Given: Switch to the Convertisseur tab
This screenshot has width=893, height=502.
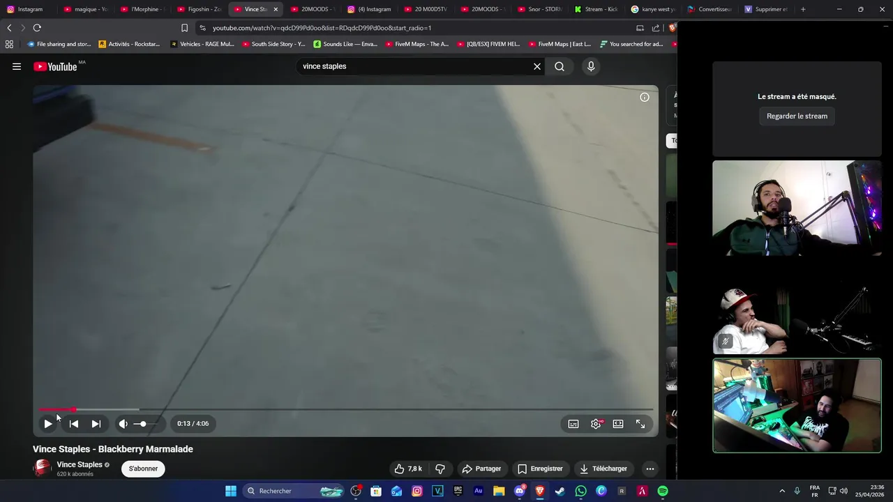Looking at the screenshot, I should [x=710, y=9].
